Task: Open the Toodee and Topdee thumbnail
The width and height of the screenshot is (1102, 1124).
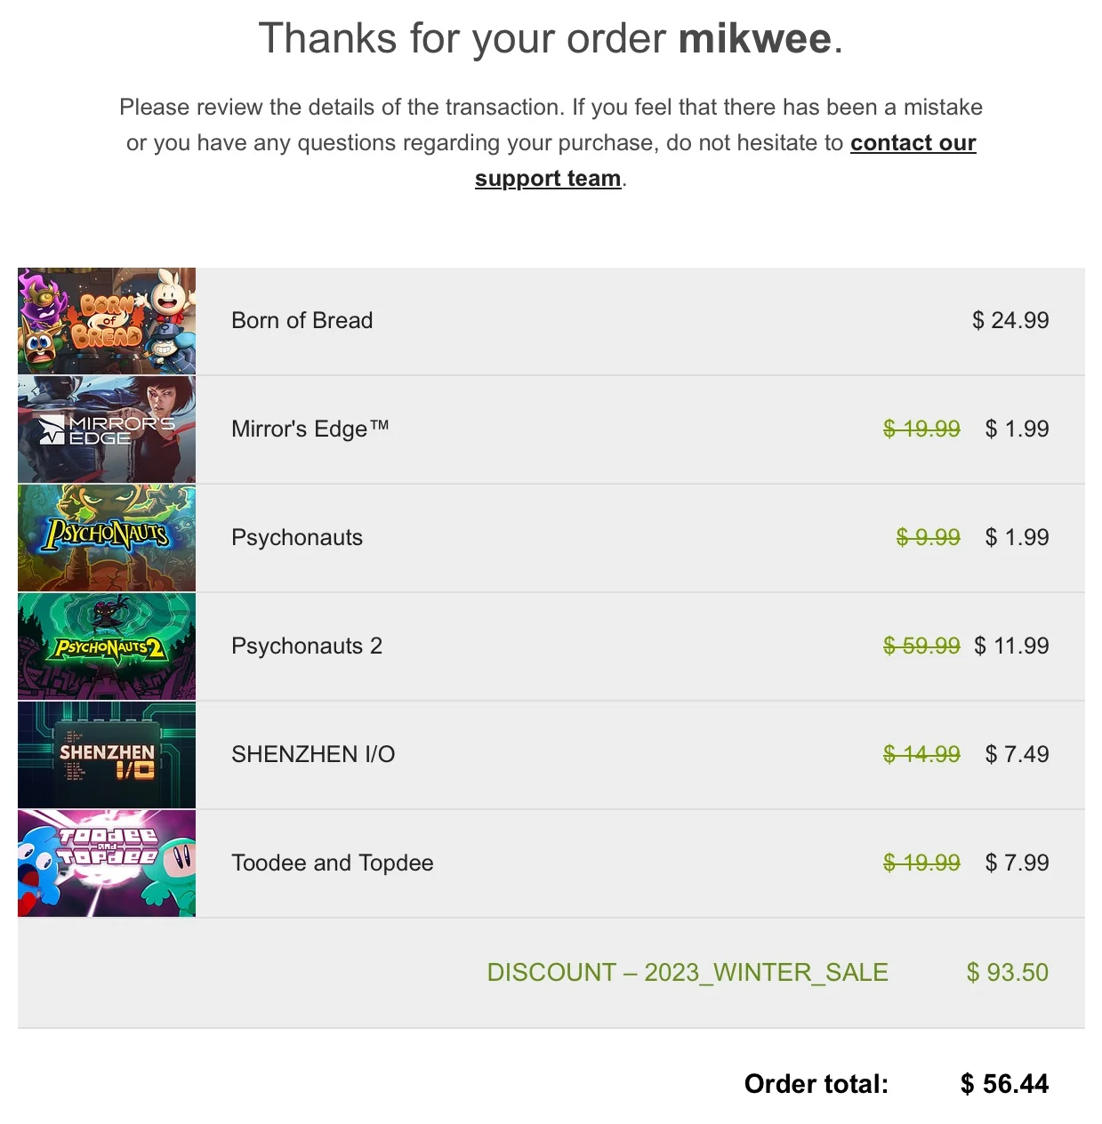Action: click(107, 863)
